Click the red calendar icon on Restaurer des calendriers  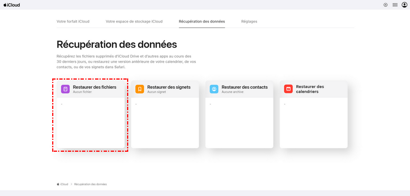288,89
